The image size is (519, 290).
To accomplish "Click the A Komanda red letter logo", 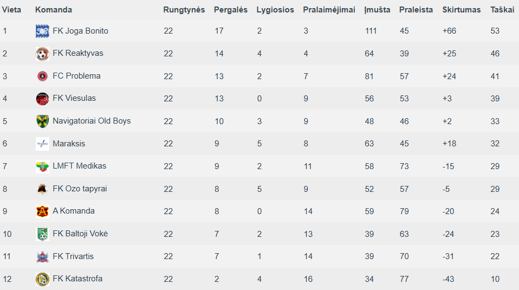I will (42, 211).
